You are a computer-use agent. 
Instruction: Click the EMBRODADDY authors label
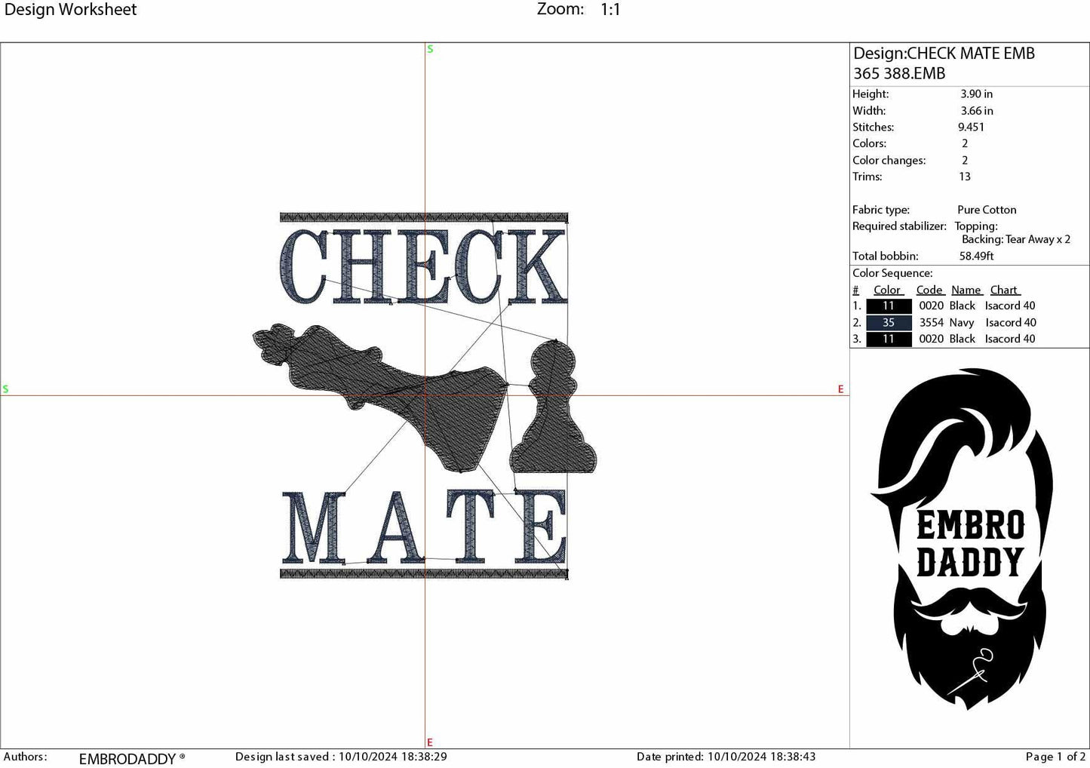pos(128,757)
